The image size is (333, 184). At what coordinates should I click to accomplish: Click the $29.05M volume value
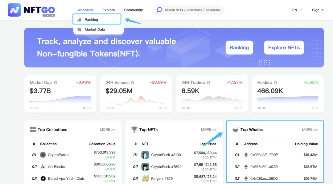(119, 91)
